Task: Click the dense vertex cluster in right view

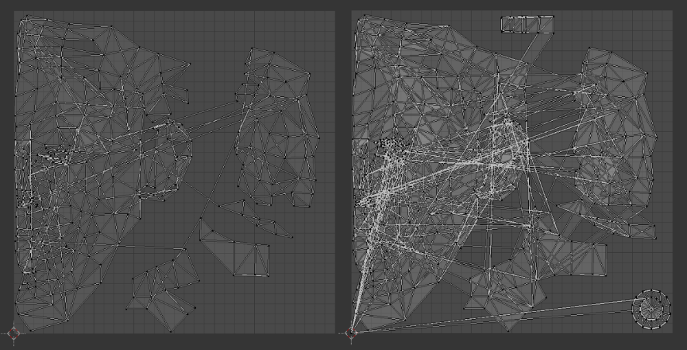Action: tap(389, 145)
